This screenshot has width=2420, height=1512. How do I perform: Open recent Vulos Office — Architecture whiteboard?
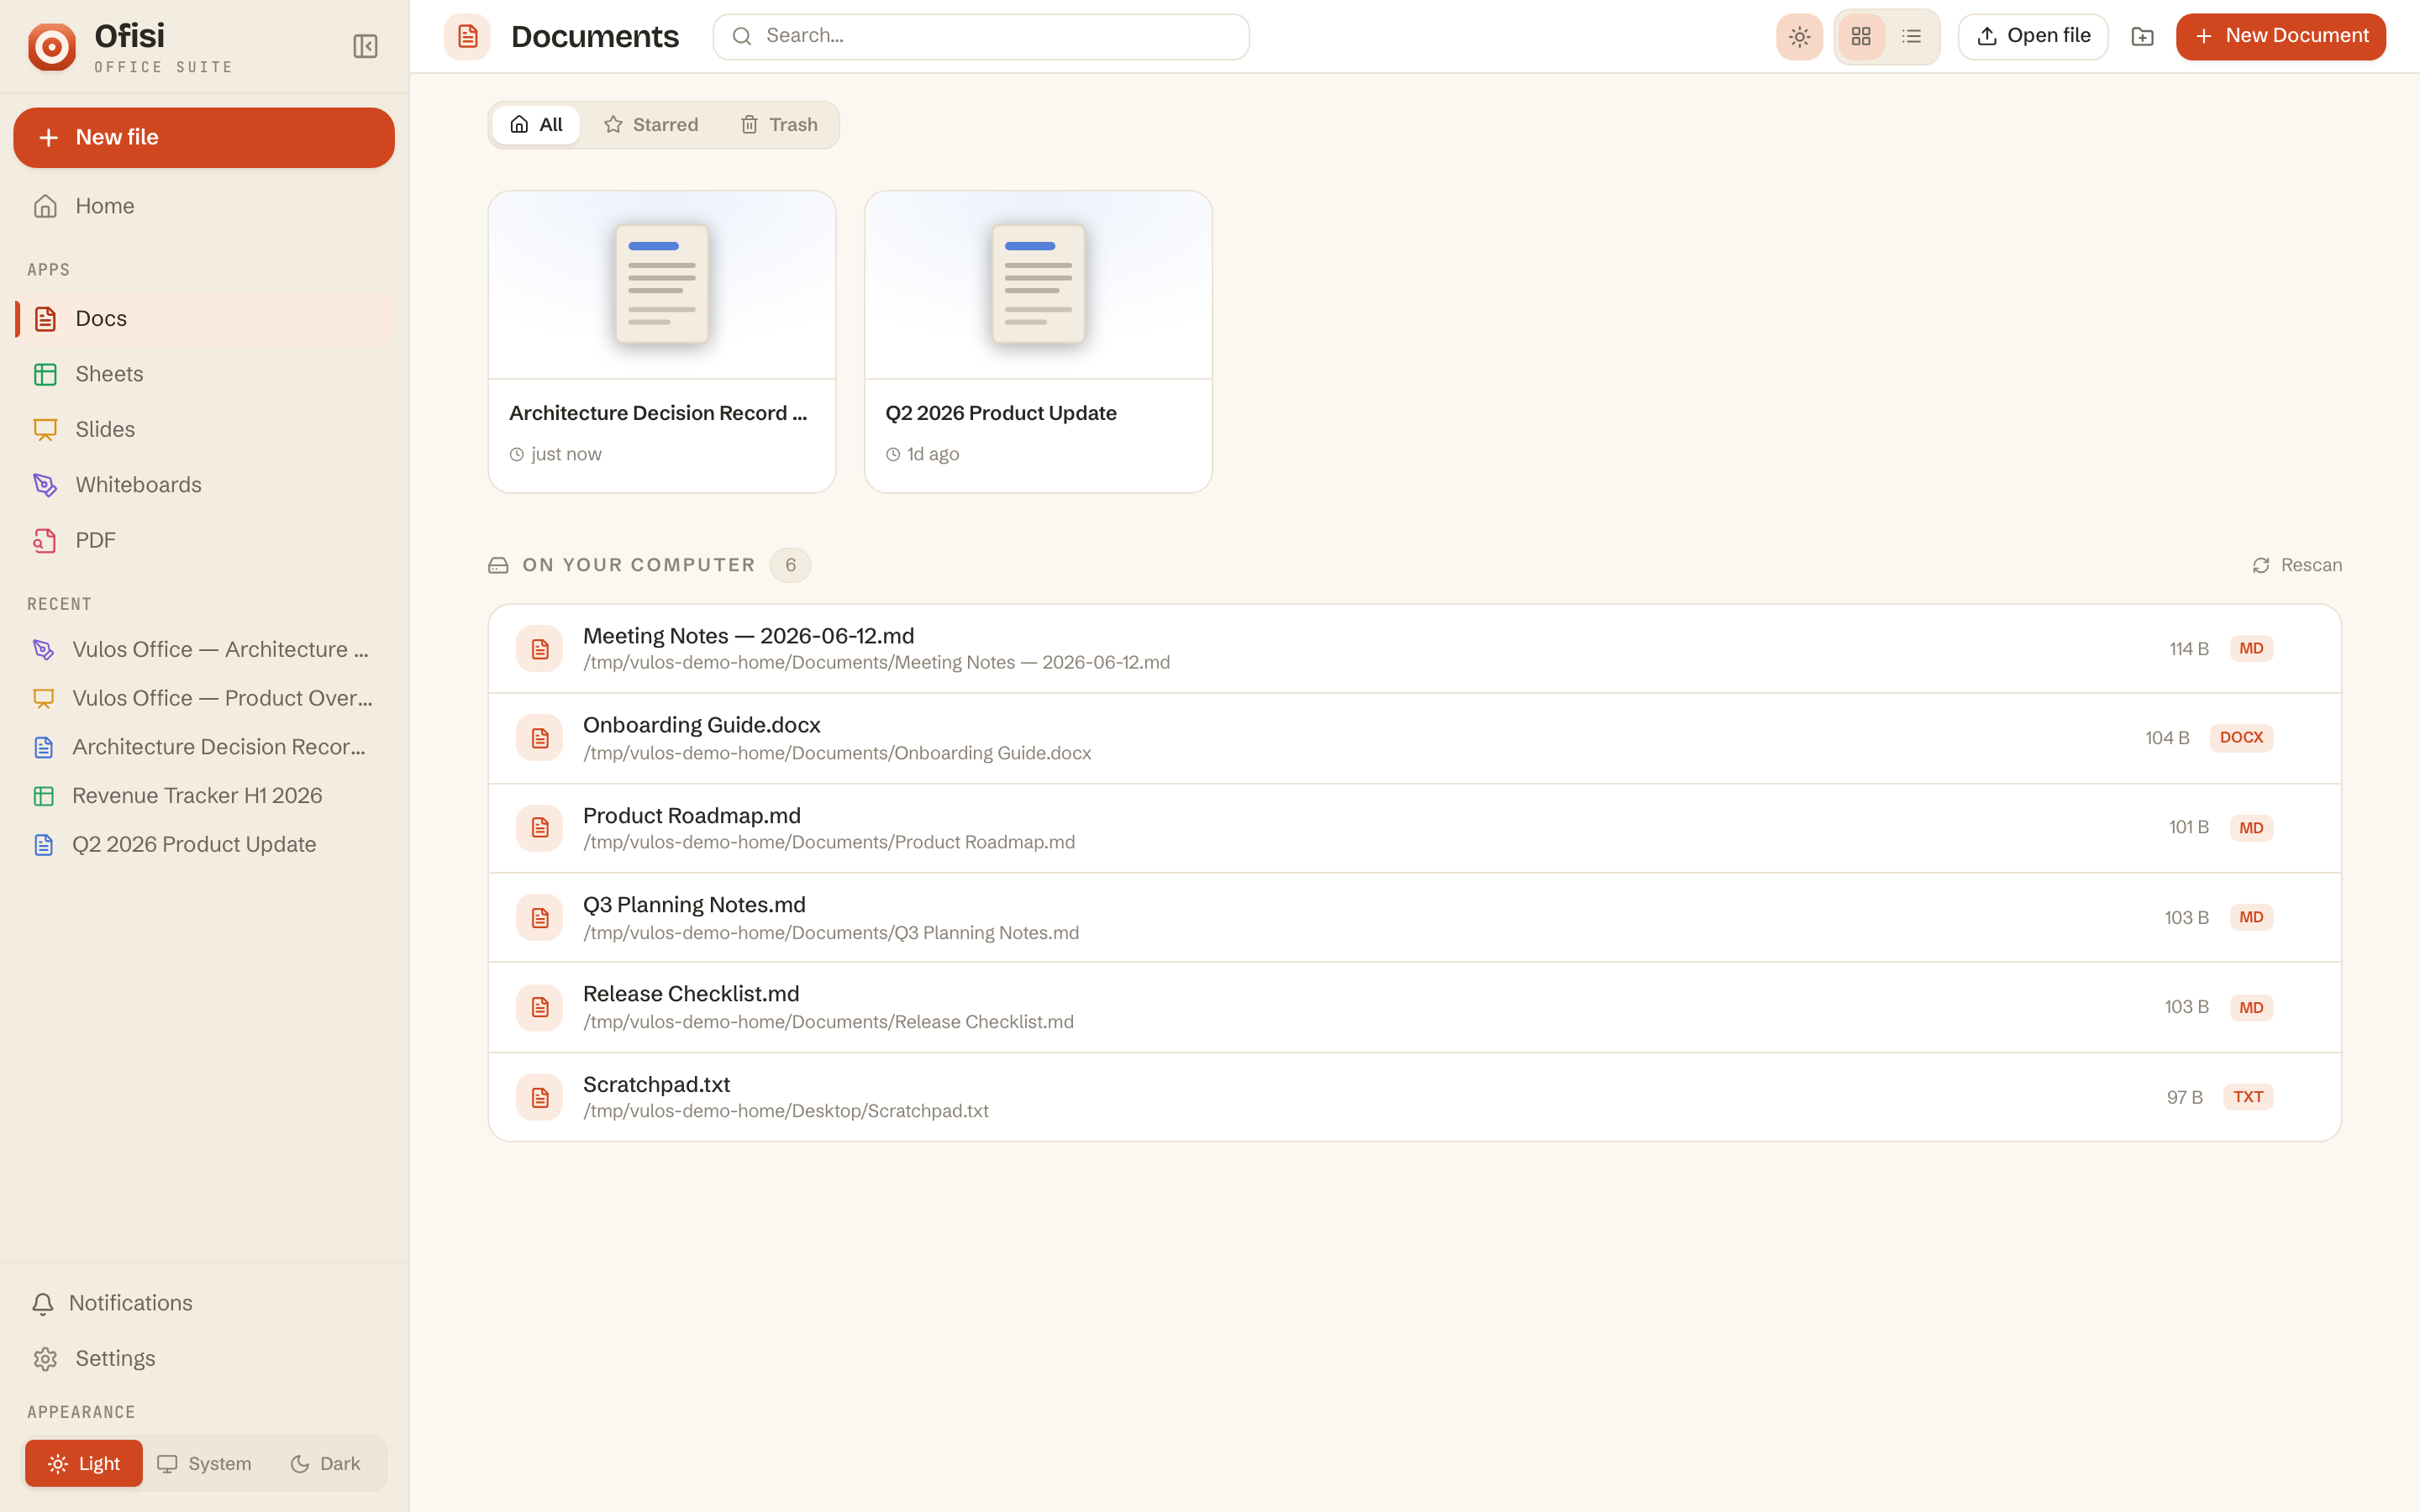tap(204, 650)
